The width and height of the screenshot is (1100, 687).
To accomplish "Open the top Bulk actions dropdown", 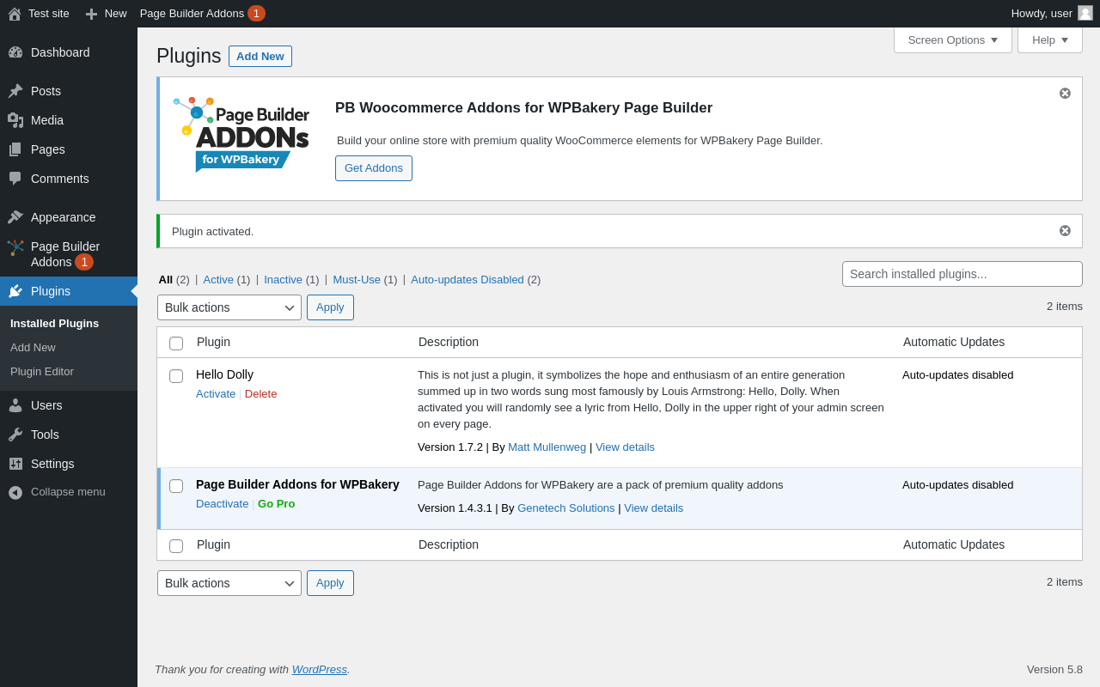I will click(229, 307).
